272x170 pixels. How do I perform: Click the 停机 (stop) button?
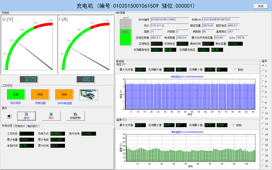tap(51, 116)
